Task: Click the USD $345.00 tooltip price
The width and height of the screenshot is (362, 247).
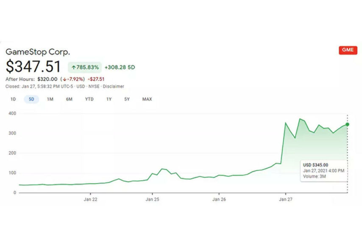Action: point(316,165)
